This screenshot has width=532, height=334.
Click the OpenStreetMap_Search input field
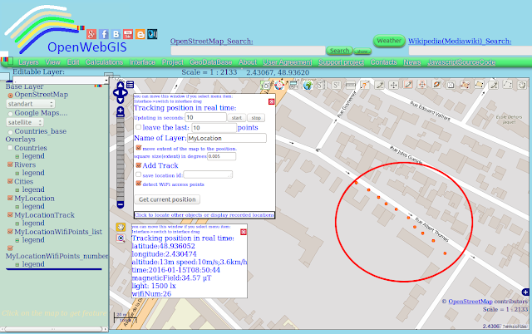pos(248,51)
